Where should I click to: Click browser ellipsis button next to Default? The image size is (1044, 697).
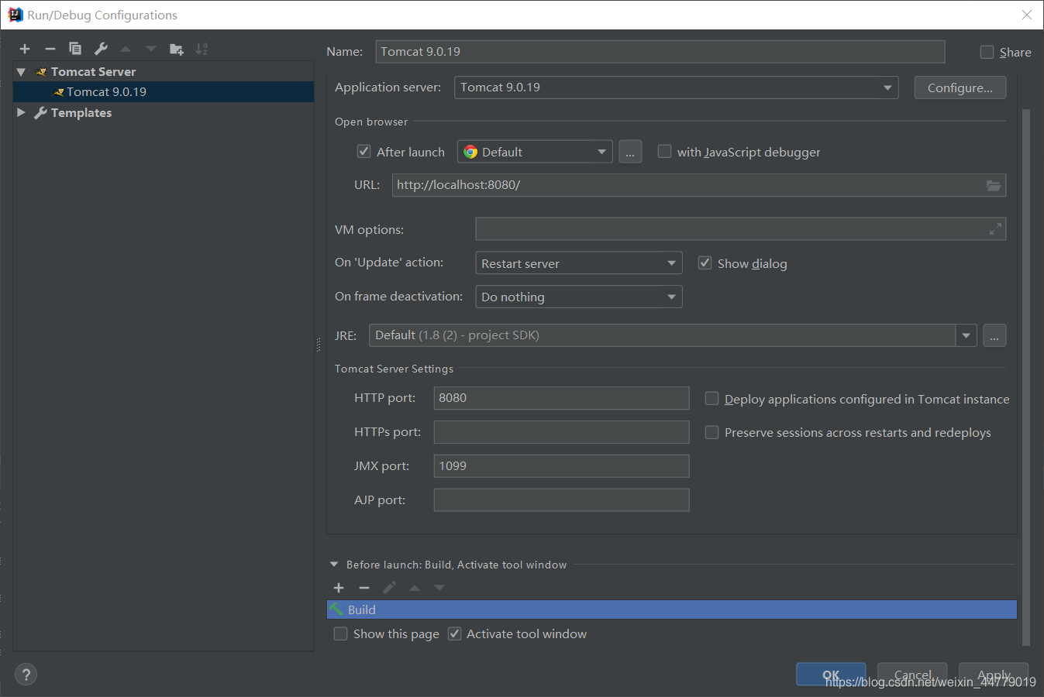(x=630, y=152)
